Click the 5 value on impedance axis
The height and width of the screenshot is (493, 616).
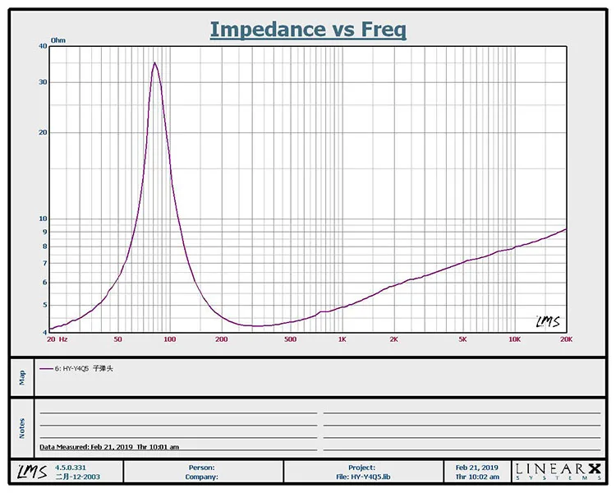(45, 305)
